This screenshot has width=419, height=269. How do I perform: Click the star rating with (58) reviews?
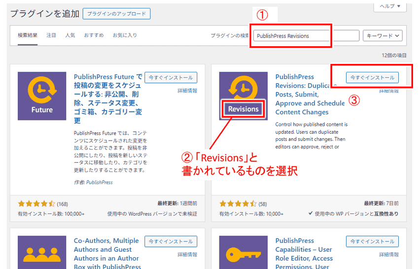243,204
